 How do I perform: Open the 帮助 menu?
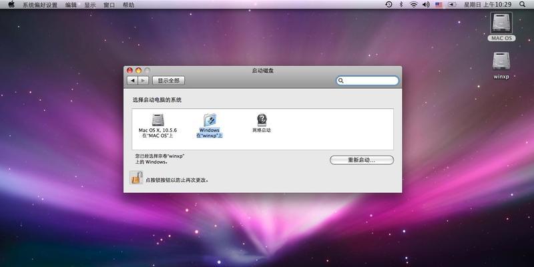(128, 5)
